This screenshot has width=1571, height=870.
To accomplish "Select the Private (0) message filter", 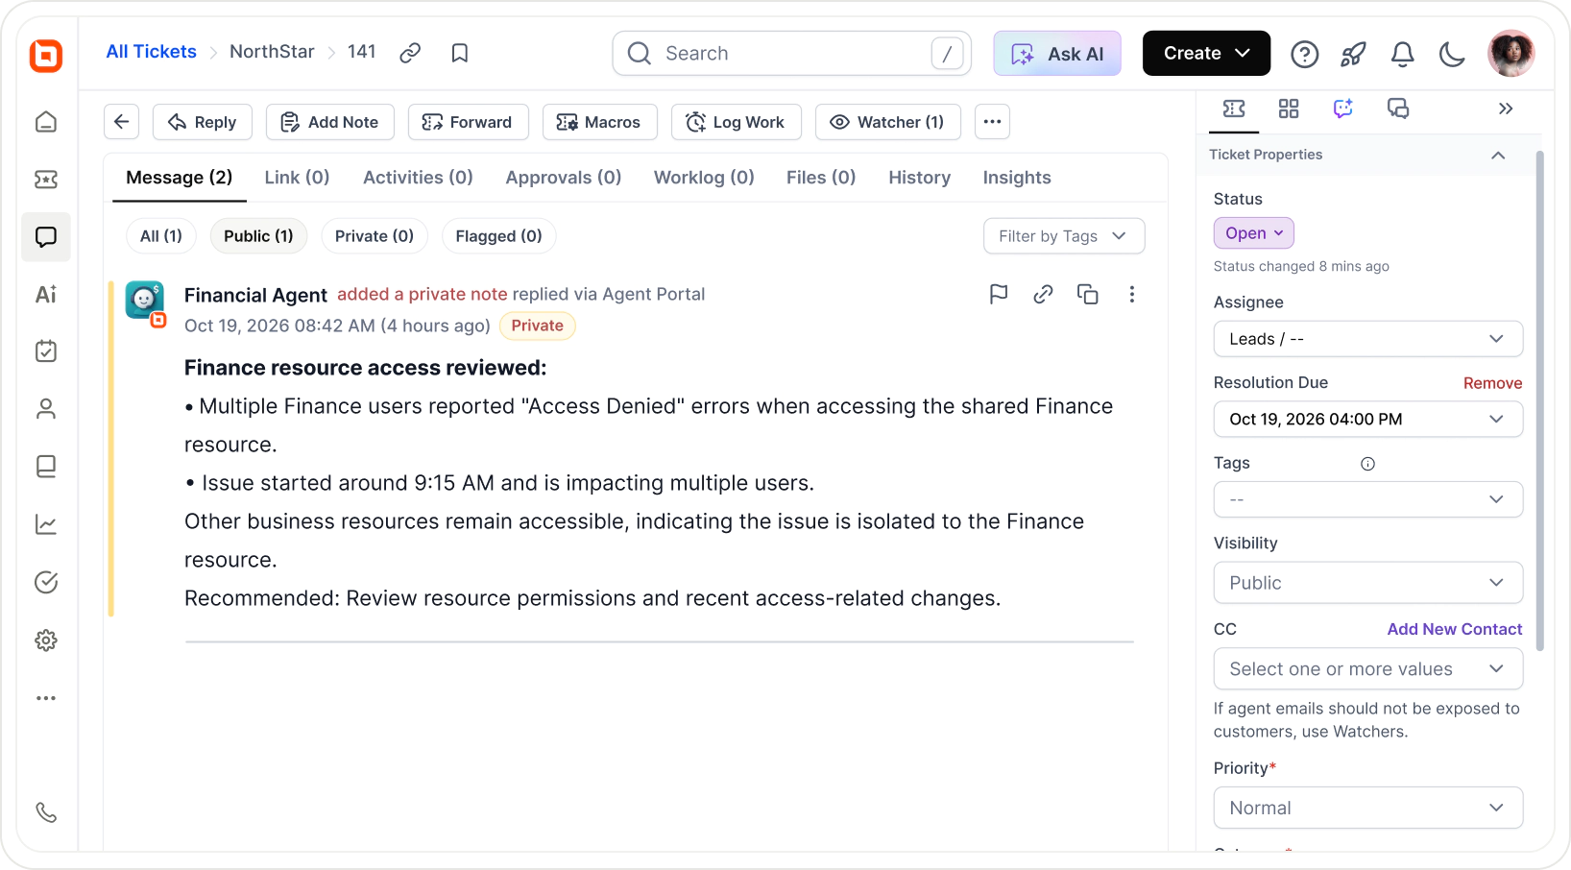I will click(375, 236).
